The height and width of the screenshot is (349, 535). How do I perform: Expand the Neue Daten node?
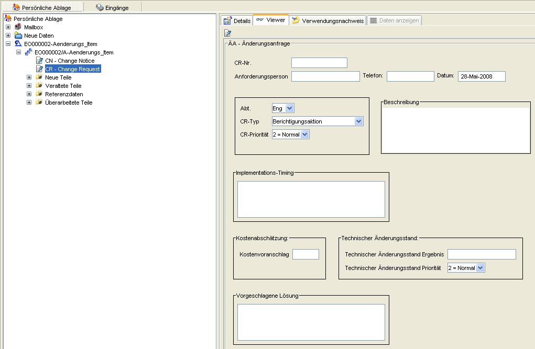click(8, 35)
